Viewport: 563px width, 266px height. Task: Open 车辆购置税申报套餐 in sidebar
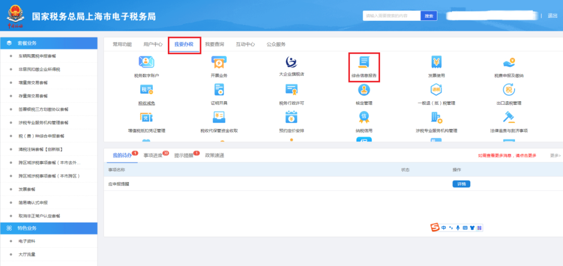point(38,56)
